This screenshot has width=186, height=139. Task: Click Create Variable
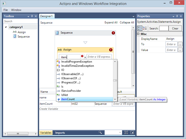(x=49, y=109)
